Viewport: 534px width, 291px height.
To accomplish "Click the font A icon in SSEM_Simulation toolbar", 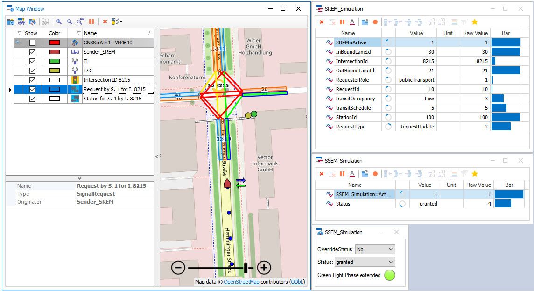I will [352, 174].
